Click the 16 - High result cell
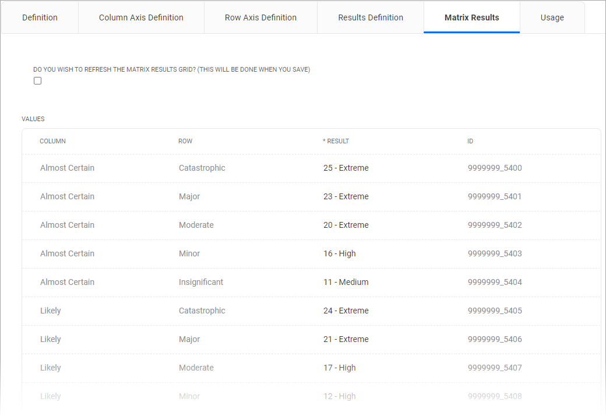The image size is (606, 416). pyautogui.click(x=340, y=253)
